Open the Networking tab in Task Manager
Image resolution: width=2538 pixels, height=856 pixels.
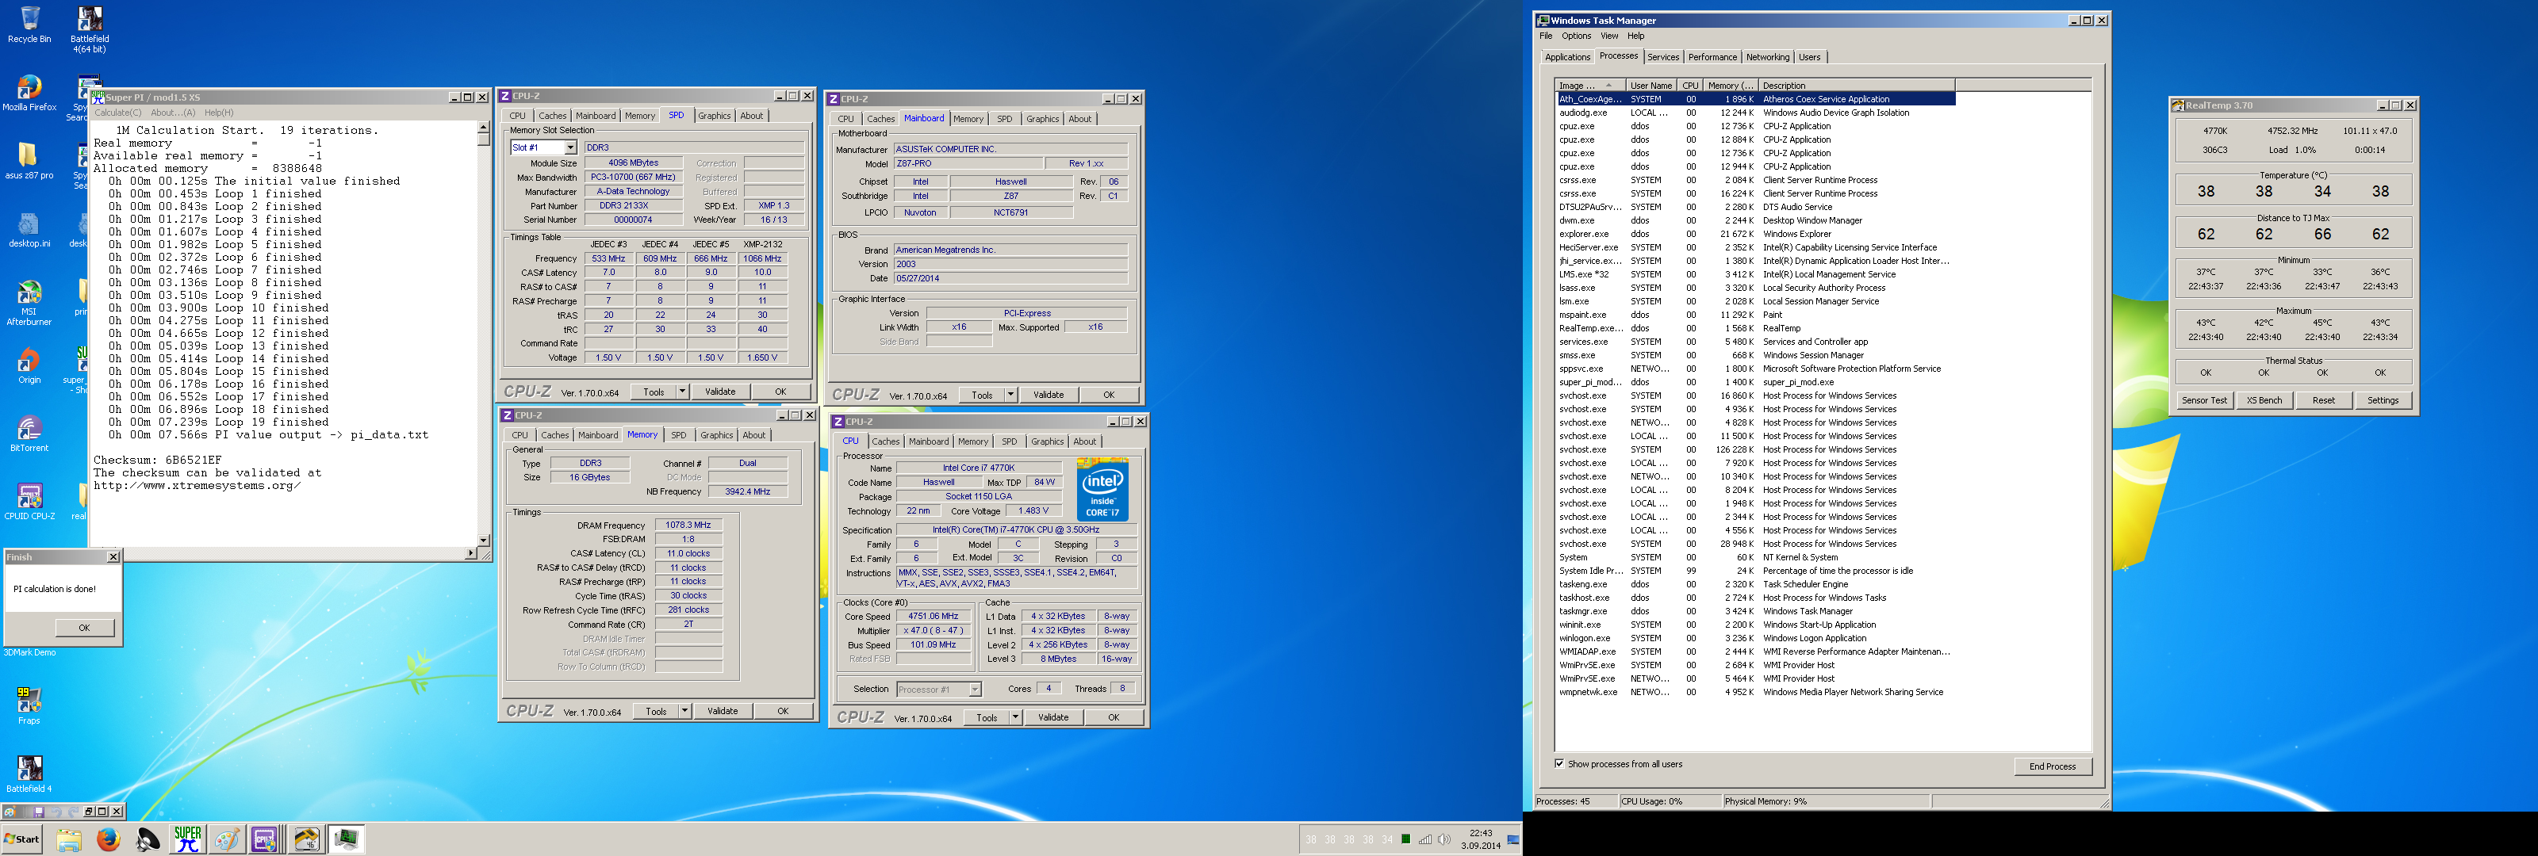tap(1768, 57)
